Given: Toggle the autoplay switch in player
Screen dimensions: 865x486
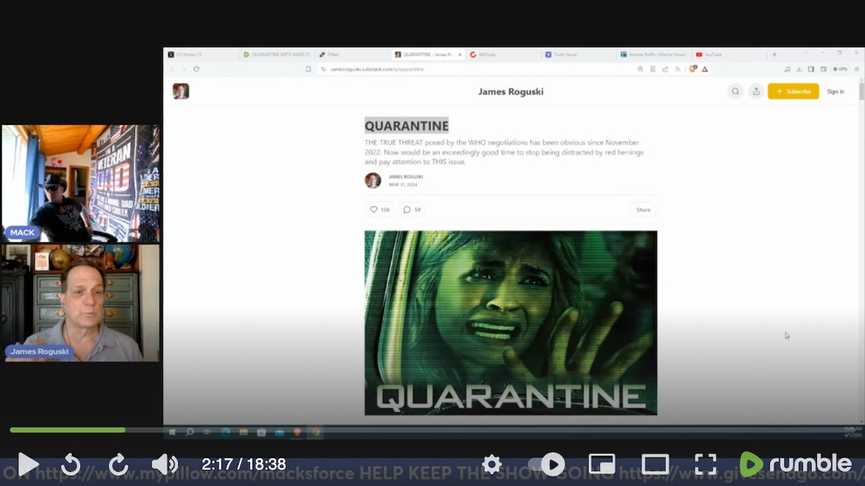Looking at the screenshot, I should (x=547, y=464).
